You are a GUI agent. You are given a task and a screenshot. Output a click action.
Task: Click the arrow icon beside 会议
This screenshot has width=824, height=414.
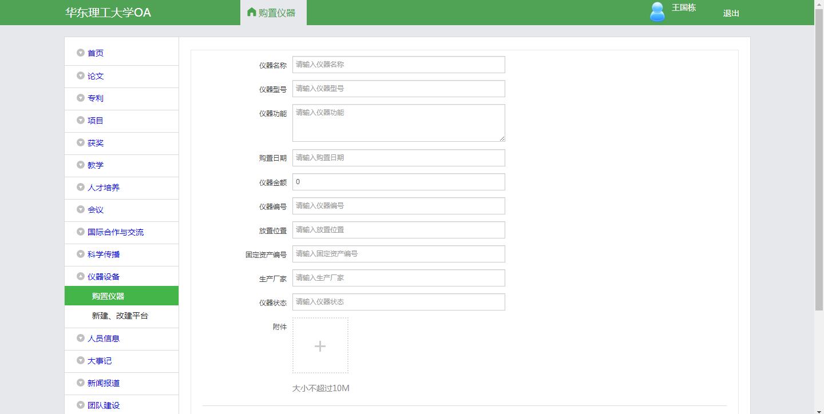81,210
